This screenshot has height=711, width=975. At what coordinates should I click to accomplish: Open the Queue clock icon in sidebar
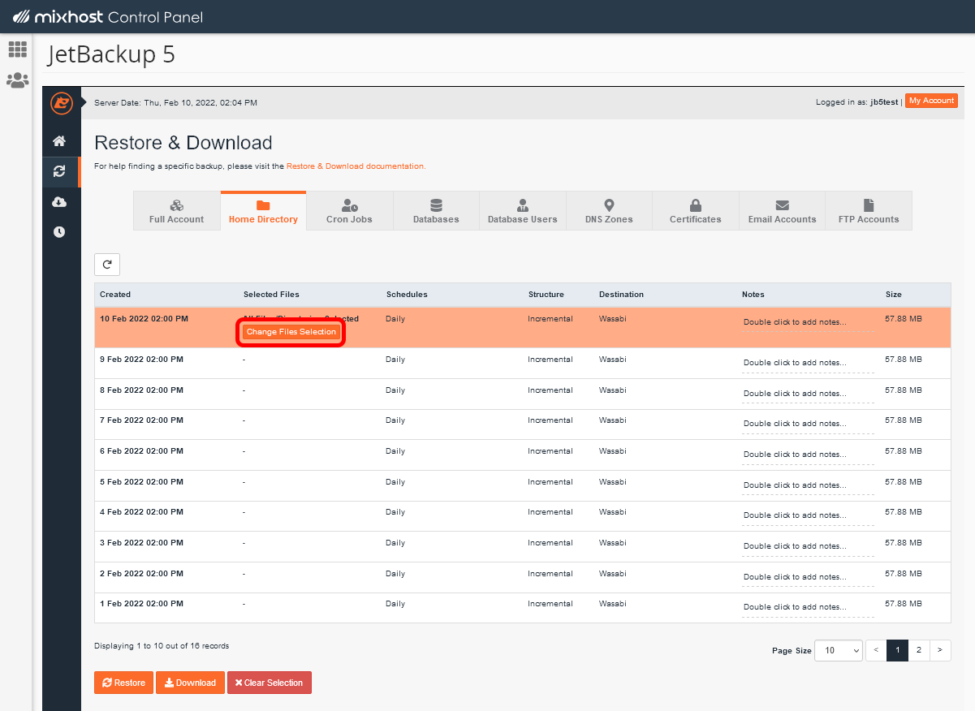click(x=59, y=232)
